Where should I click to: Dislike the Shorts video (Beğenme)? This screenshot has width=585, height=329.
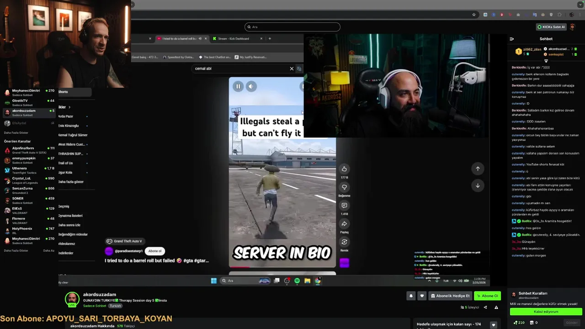point(344,187)
